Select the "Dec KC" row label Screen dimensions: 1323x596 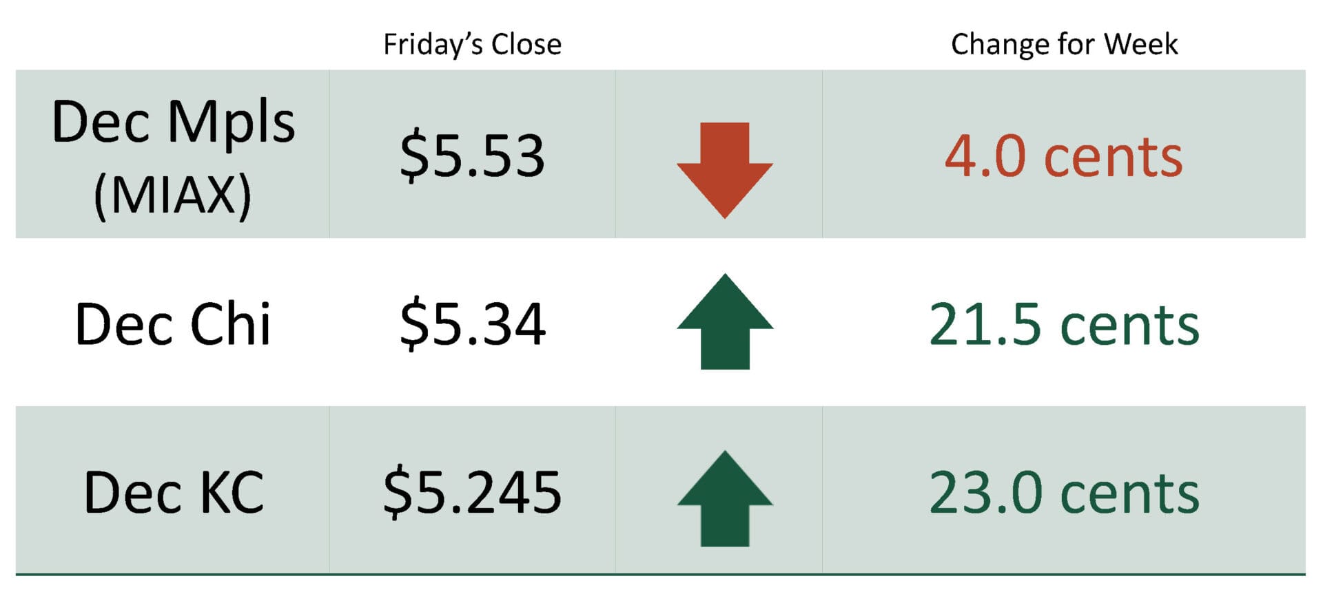[173, 493]
